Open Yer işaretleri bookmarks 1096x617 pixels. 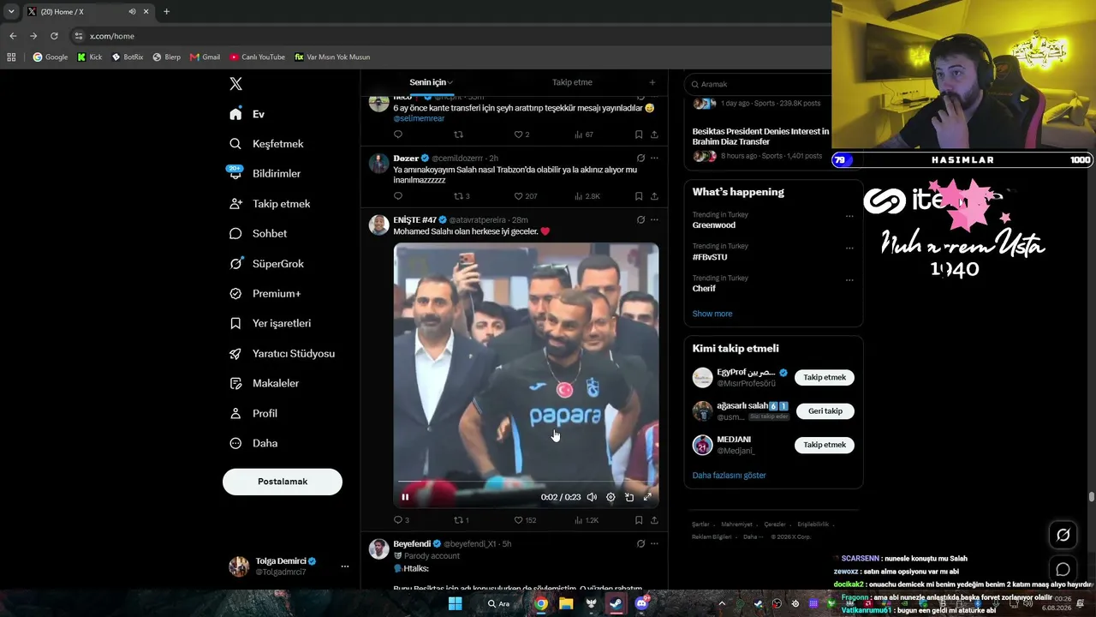[x=270, y=324]
